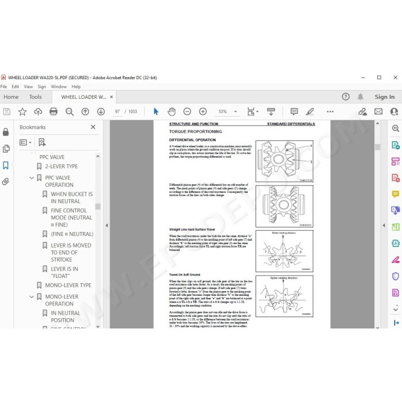Open the Fill & Sign pen tool
Viewport: 402px width, 402px height.
(x=395, y=260)
